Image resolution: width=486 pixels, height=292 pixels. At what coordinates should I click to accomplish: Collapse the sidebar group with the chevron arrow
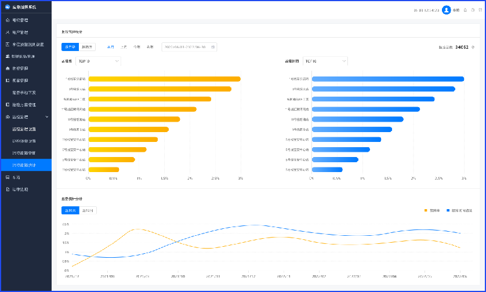click(46, 117)
